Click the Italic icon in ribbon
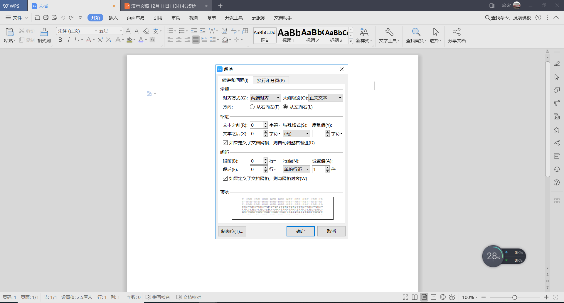The width and height of the screenshot is (564, 303). 69,40
